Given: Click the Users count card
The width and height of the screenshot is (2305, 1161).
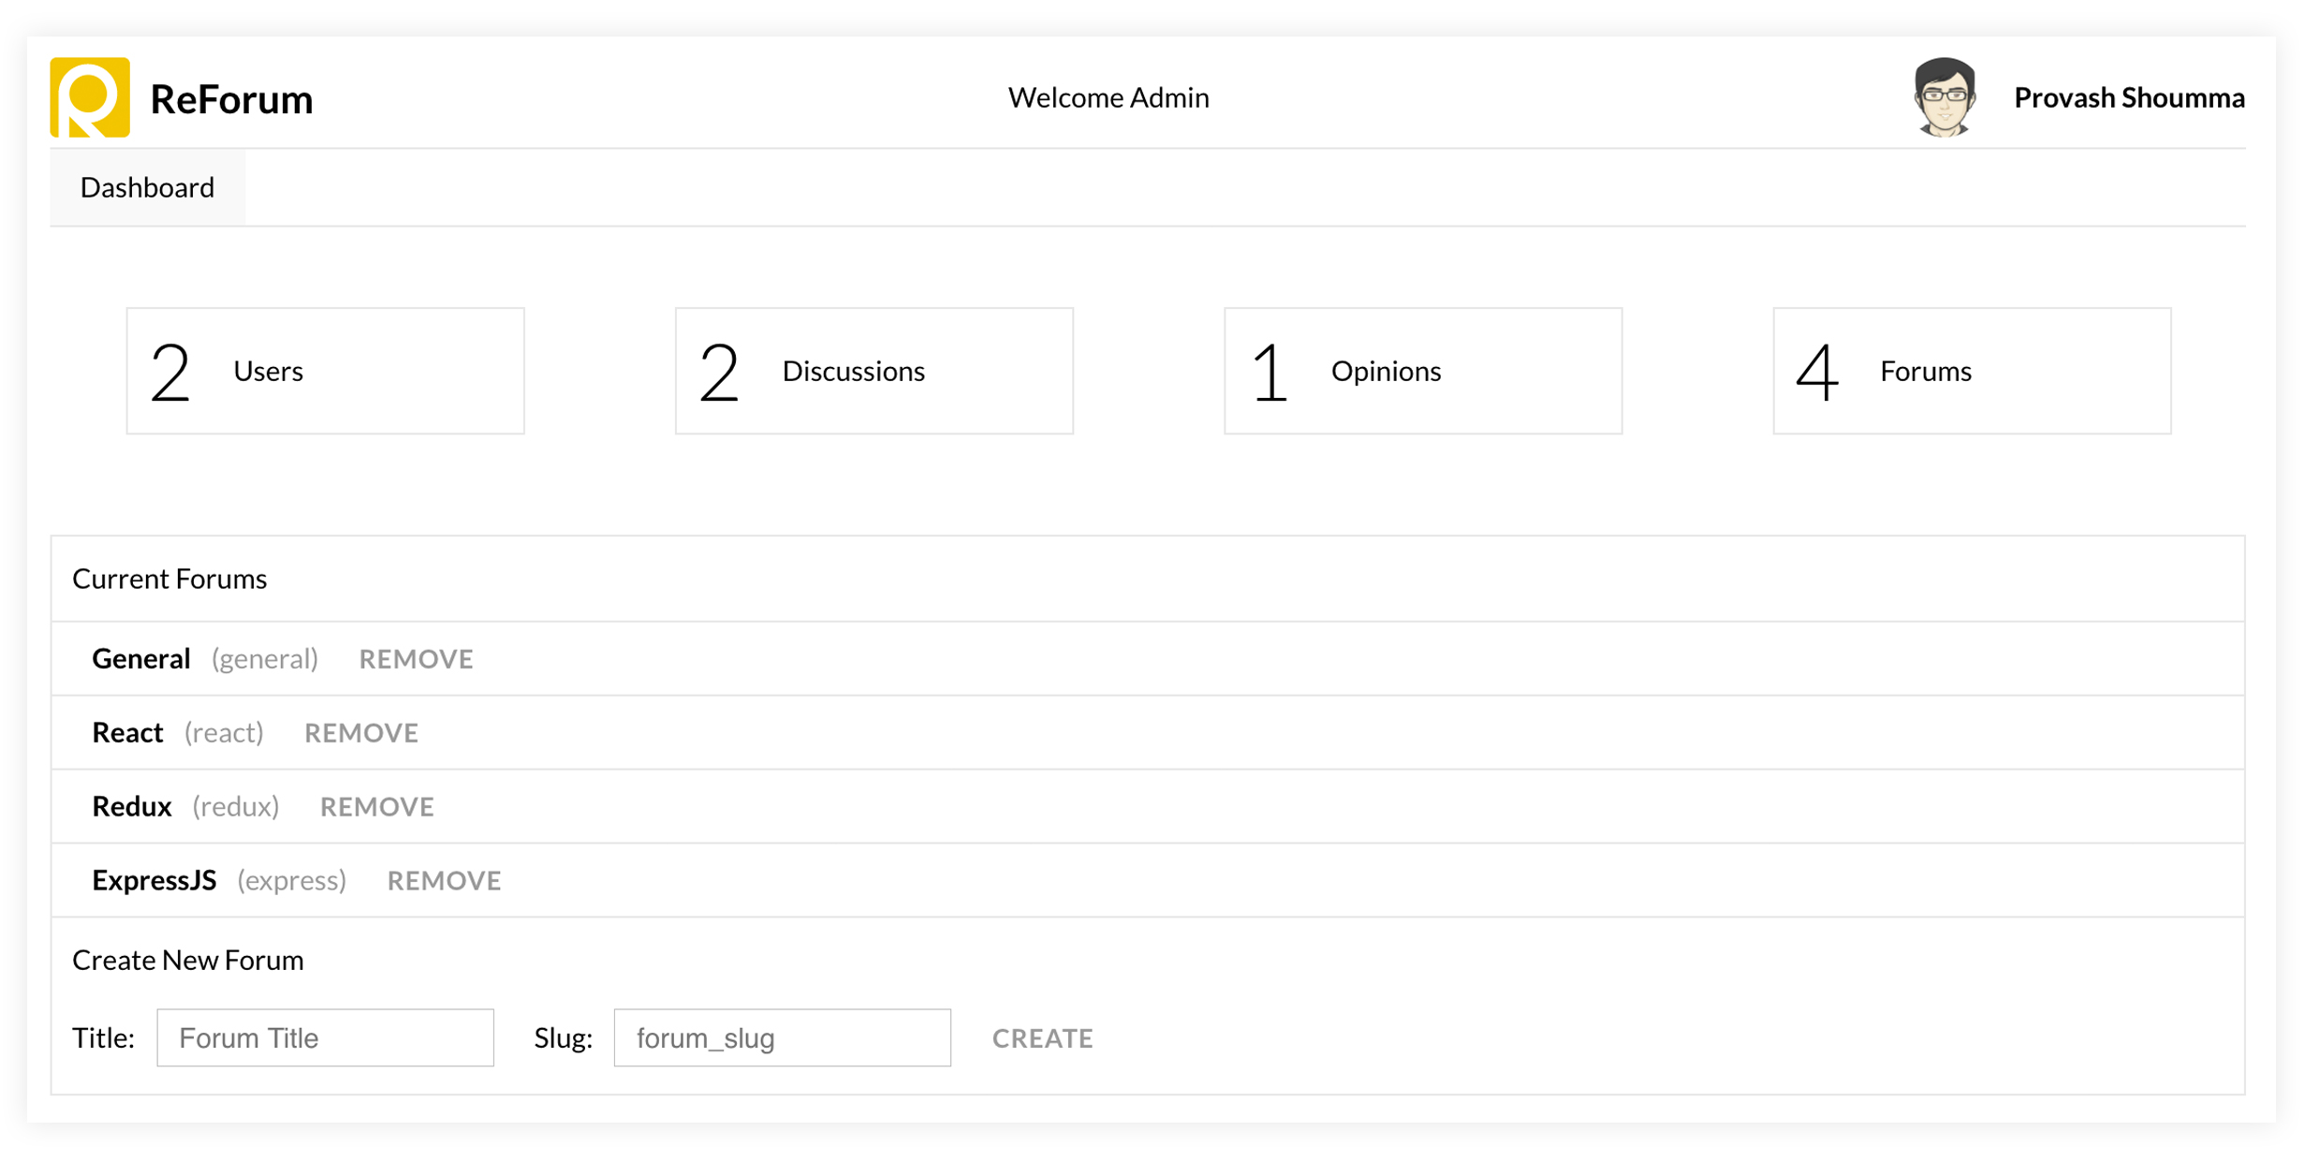Looking at the screenshot, I should click(325, 371).
